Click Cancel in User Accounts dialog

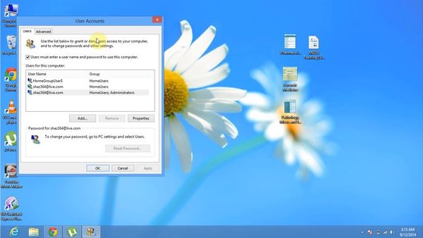pos(123,168)
